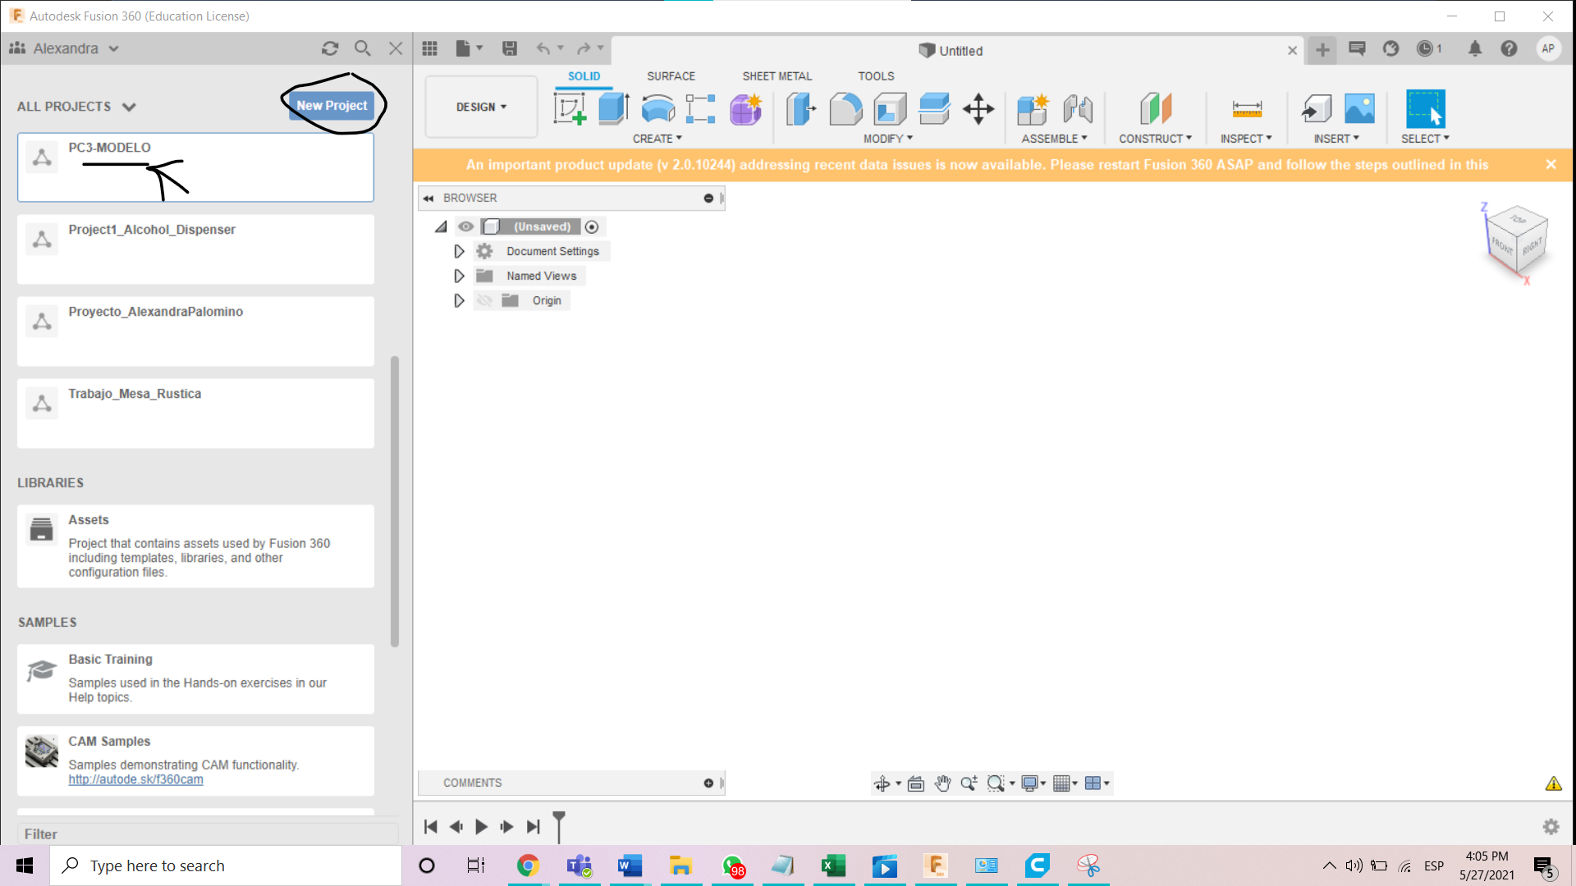
Task: Select the Untitled document tab
Action: (x=951, y=51)
